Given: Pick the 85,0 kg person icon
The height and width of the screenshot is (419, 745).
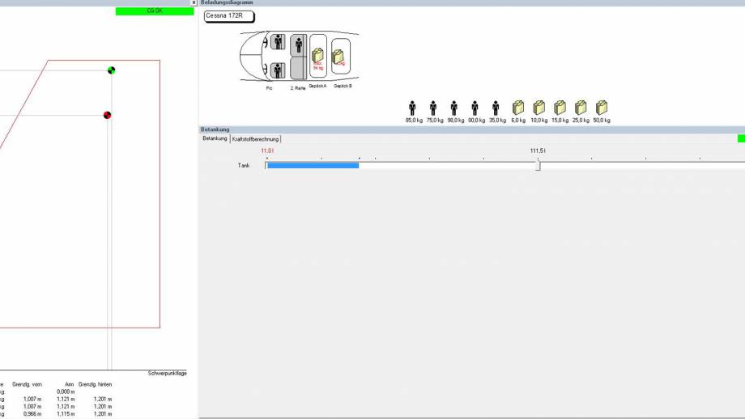Looking at the screenshot, I should point(412,108).
